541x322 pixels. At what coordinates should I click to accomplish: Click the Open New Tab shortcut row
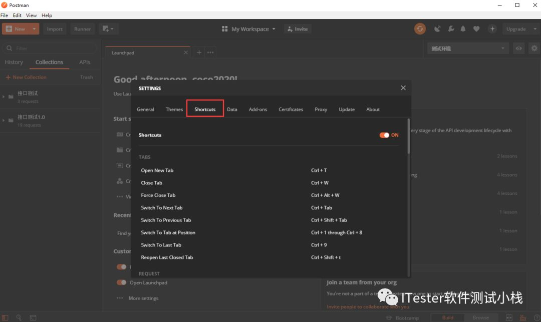tap(269, 170)
